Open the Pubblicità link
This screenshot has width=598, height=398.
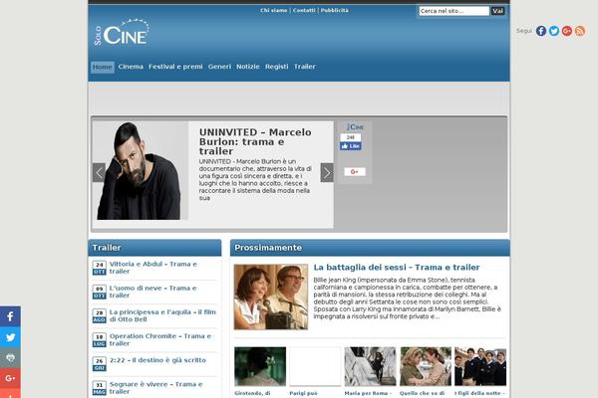335,10
